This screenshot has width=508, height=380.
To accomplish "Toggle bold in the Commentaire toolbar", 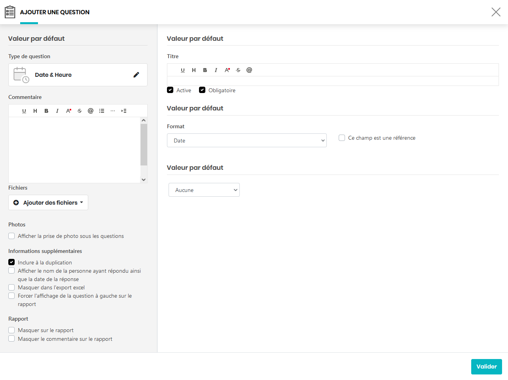I will (46, 111).
